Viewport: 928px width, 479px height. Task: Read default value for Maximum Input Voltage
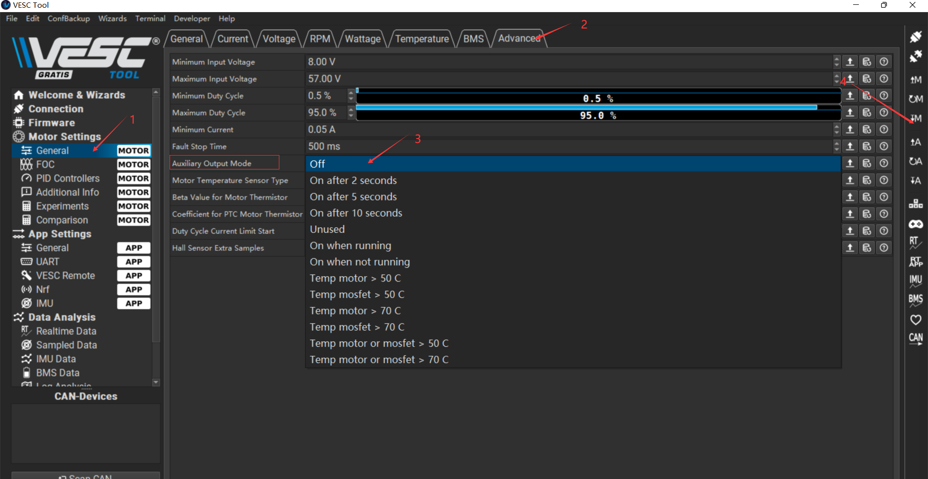point(867,79)
